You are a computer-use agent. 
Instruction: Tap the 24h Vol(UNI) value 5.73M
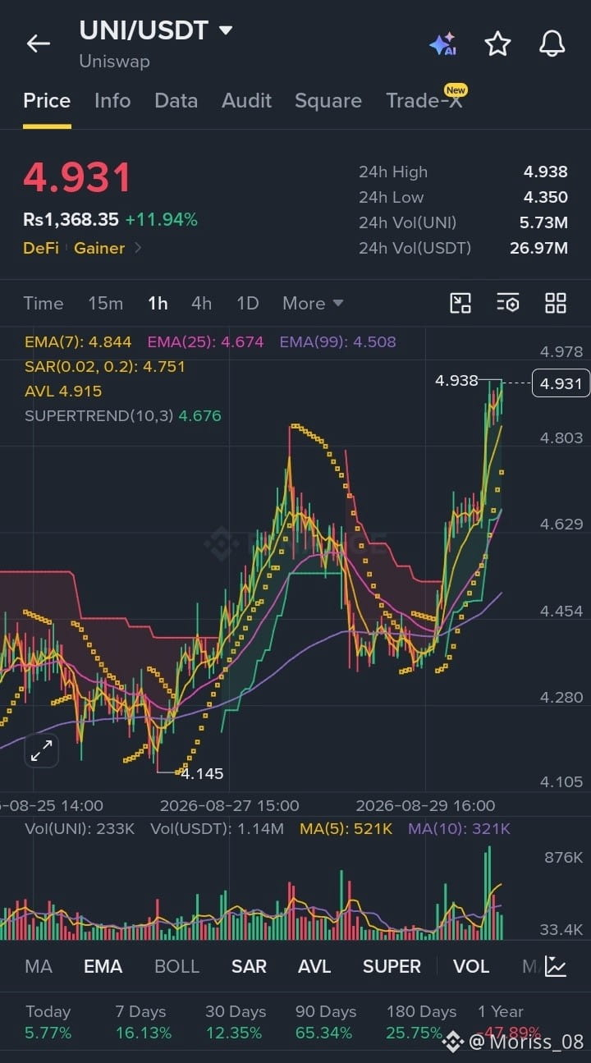[545, 222]
